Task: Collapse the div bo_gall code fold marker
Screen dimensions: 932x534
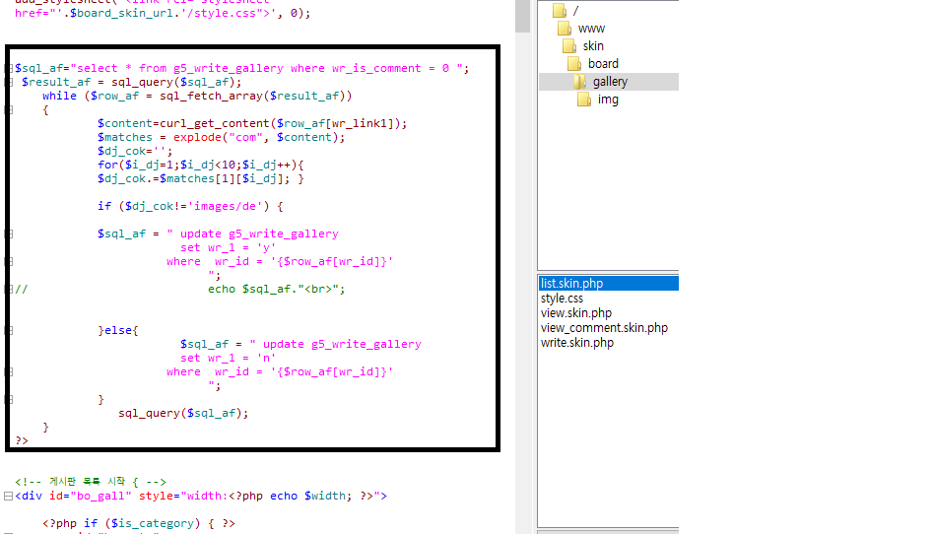Action: click(8, 497)
